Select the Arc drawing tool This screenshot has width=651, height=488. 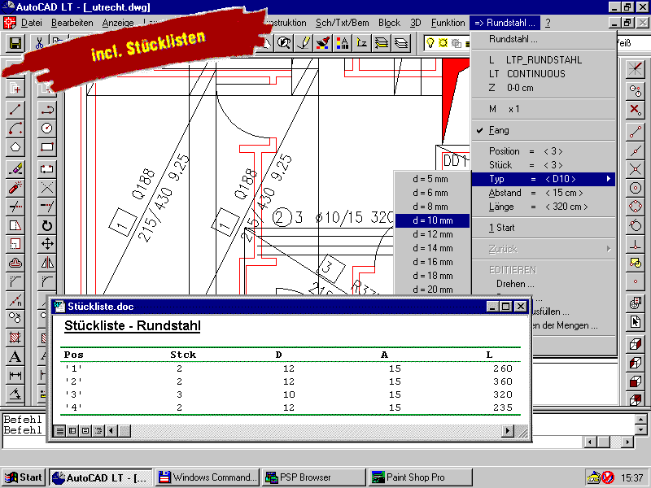15,129
